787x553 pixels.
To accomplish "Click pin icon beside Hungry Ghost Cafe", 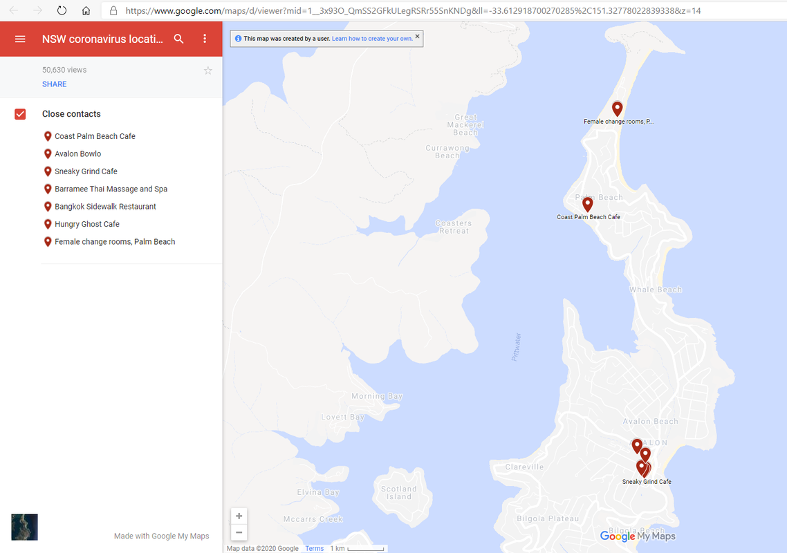I will 48,225.
